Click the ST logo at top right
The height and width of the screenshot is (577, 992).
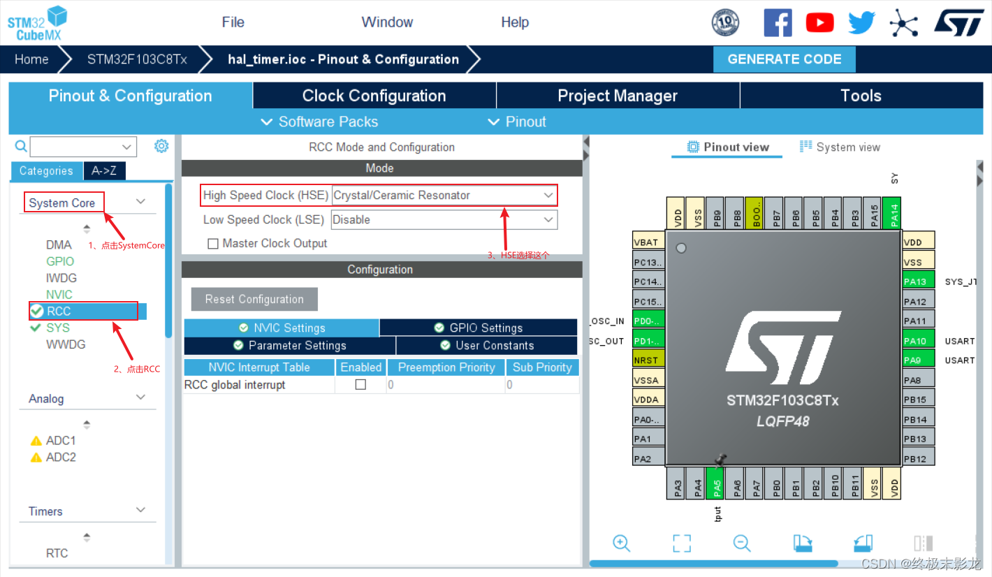tap(959, 22)
